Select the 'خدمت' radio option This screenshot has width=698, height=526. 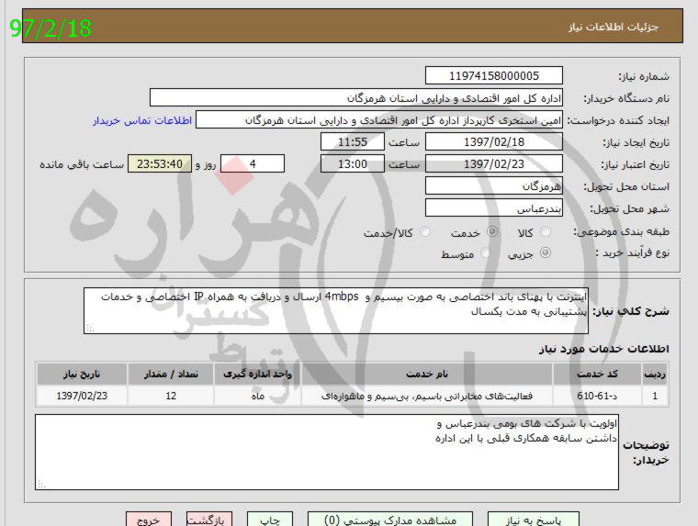point(492,231)
